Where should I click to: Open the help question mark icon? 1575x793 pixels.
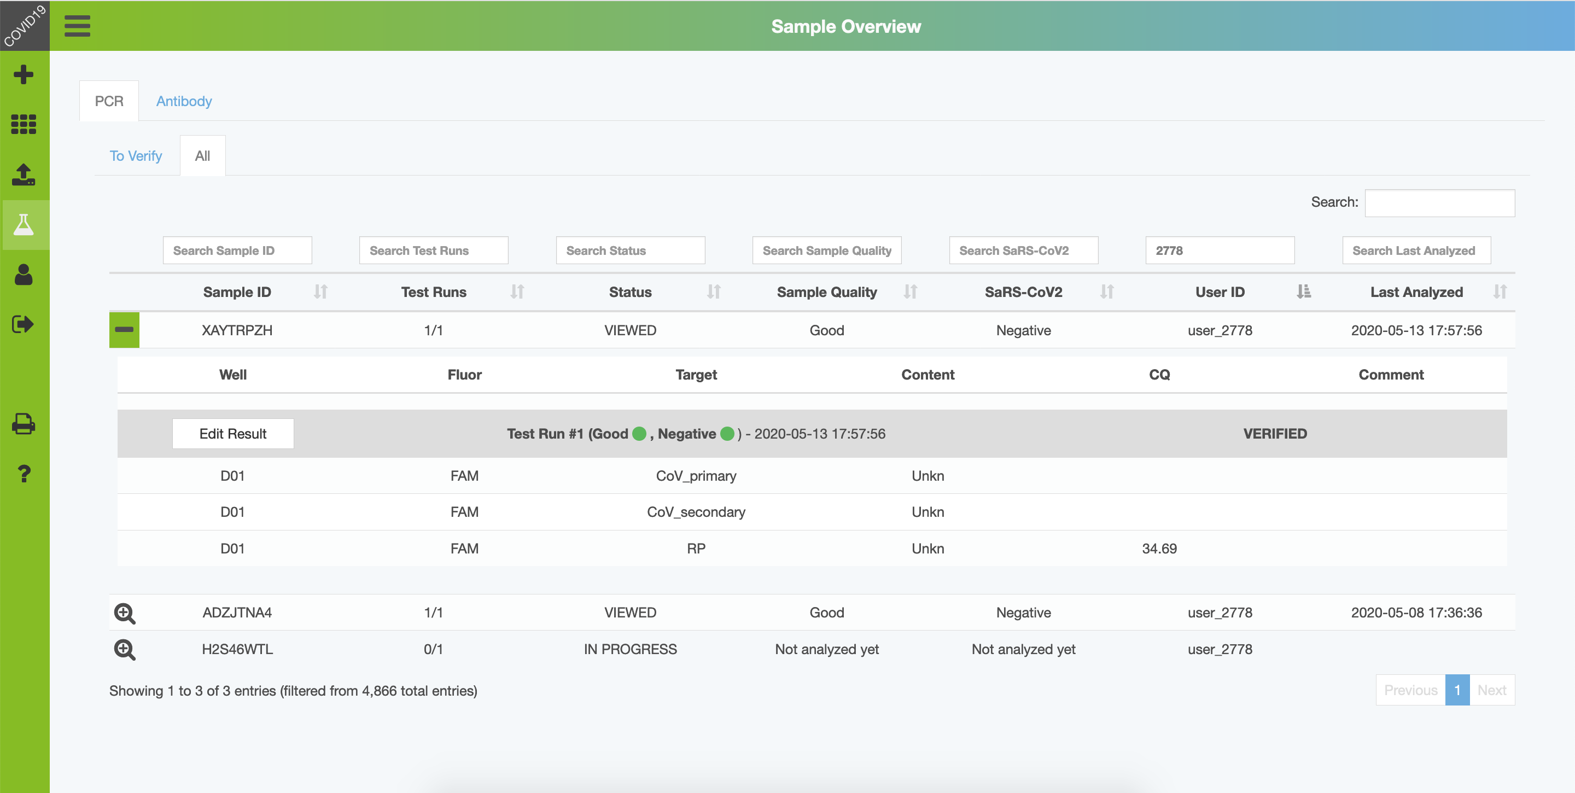click(x=24, y=474)
